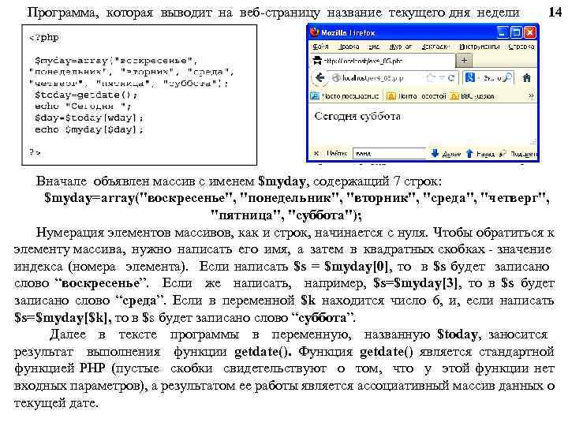Click the closing ?> tag in code
The image size is (568, 426).
[35, 152]
